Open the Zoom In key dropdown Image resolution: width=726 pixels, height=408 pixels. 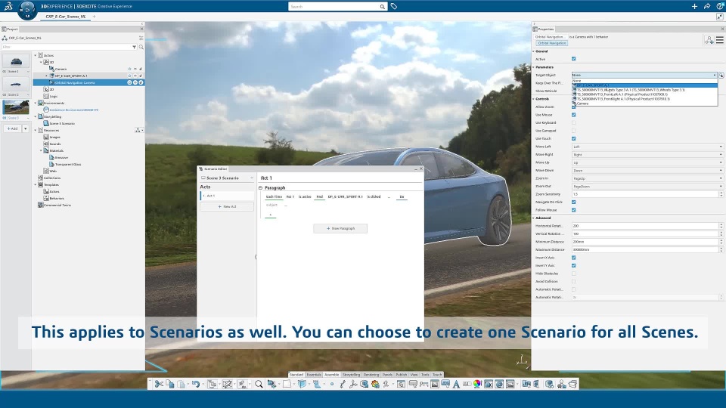647,178
